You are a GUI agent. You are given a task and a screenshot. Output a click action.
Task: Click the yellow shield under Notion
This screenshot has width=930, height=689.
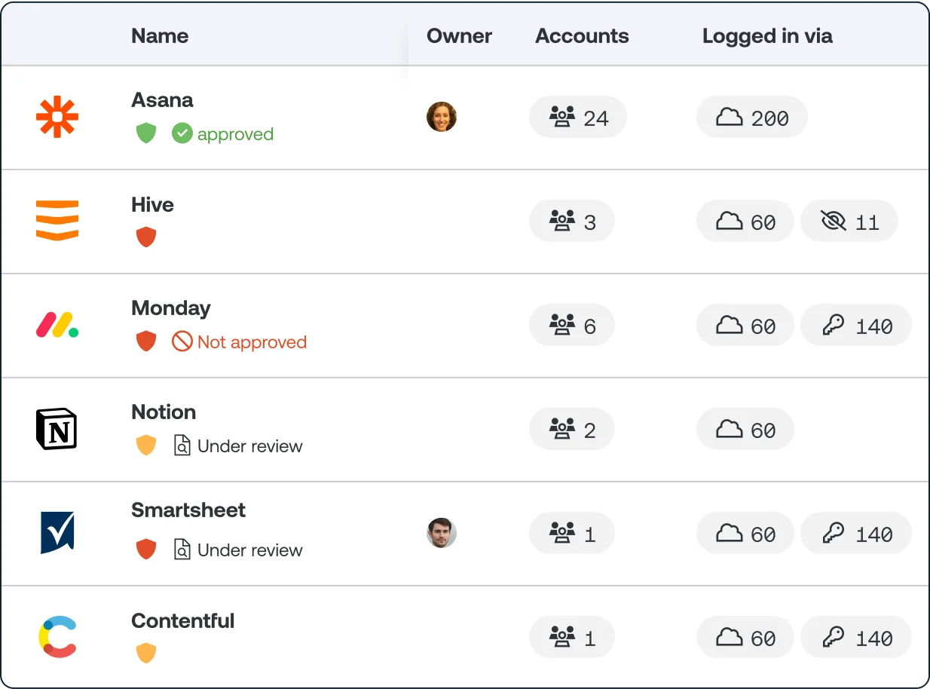tap(146, 446)
